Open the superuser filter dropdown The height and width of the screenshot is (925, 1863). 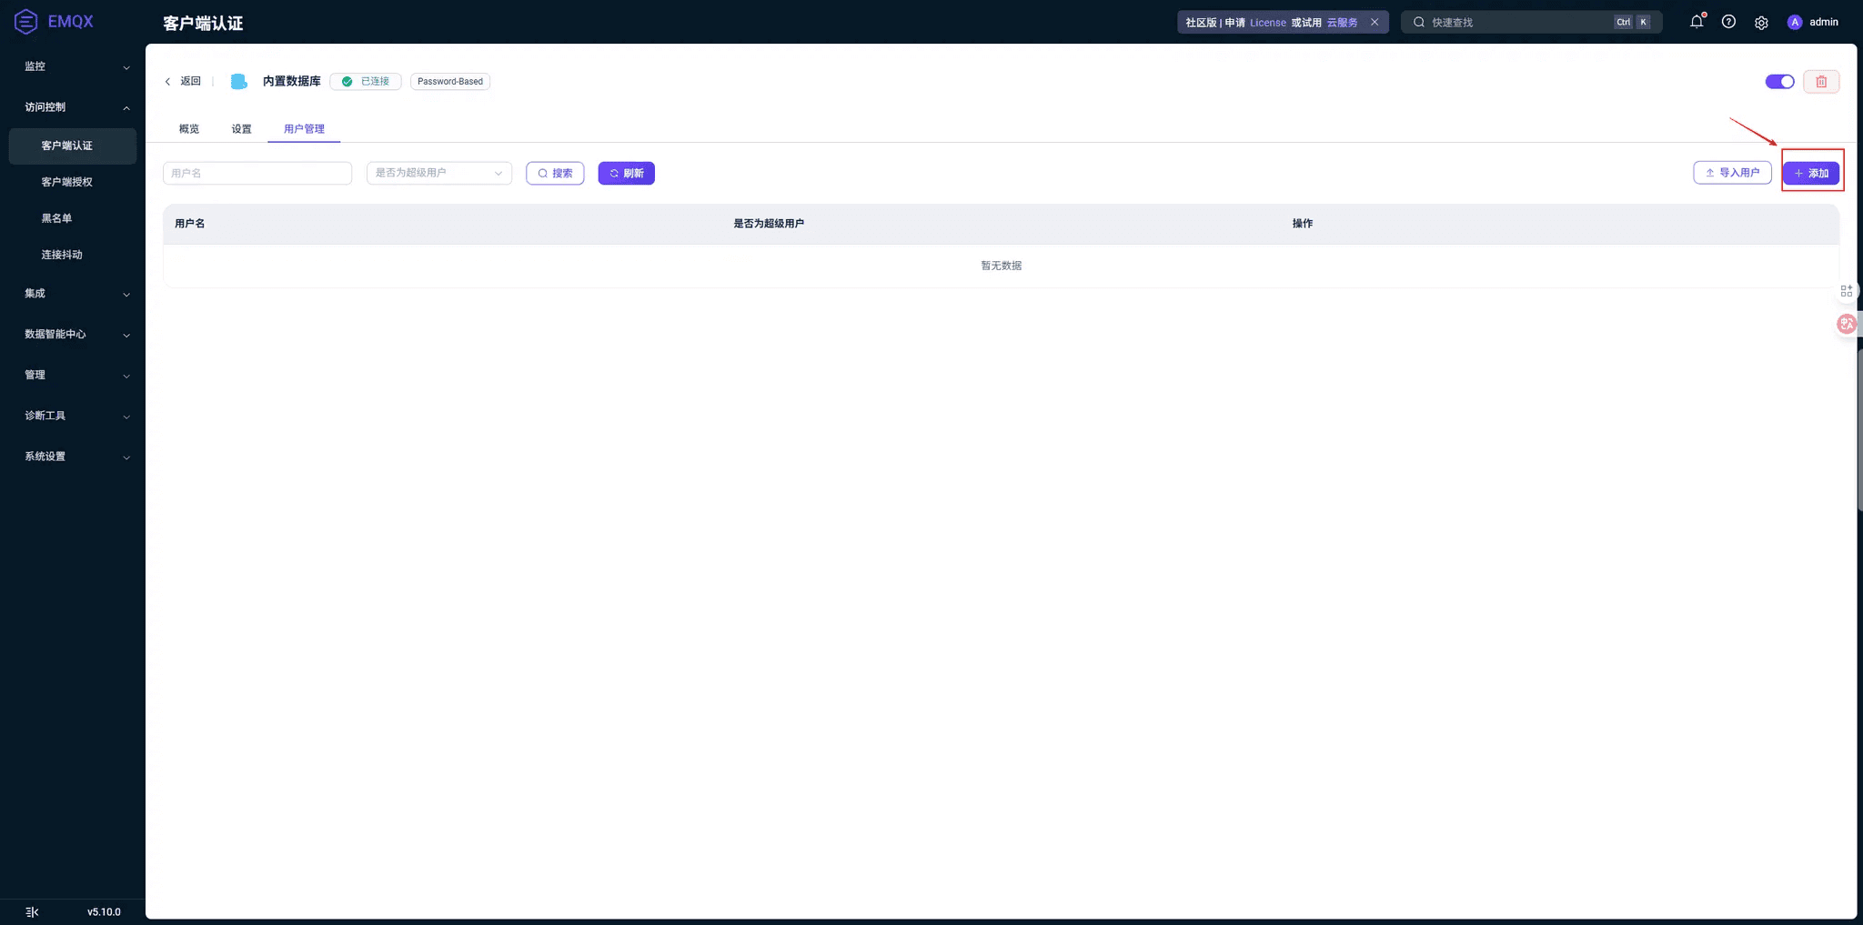438,173
